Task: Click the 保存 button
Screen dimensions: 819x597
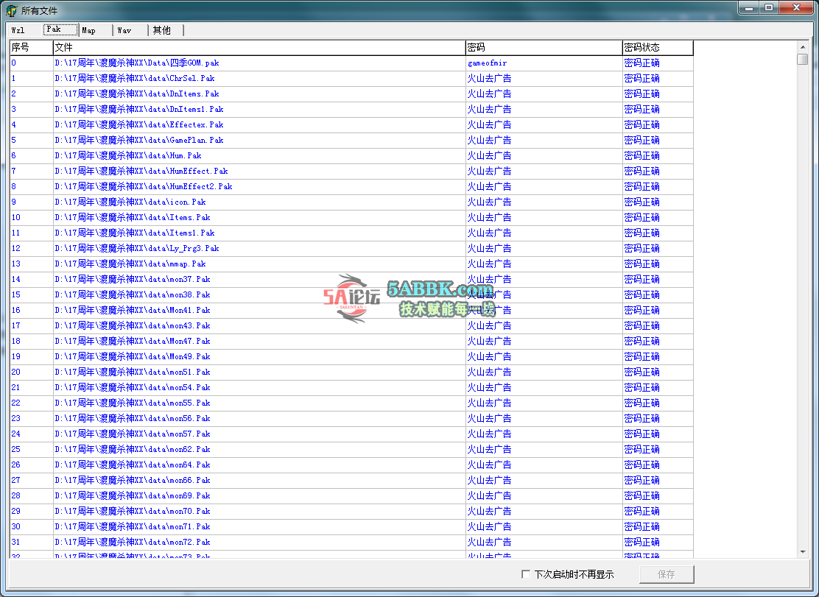Action: pyautogui.click(x=667, y=574)
